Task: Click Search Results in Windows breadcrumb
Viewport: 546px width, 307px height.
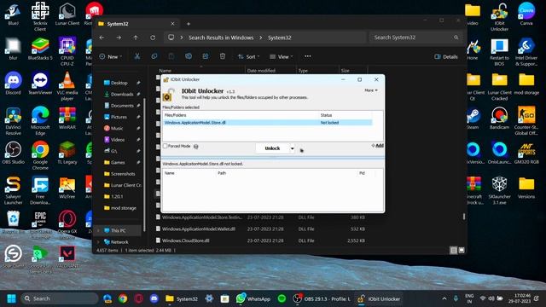Action: click(x=221, y=38)
